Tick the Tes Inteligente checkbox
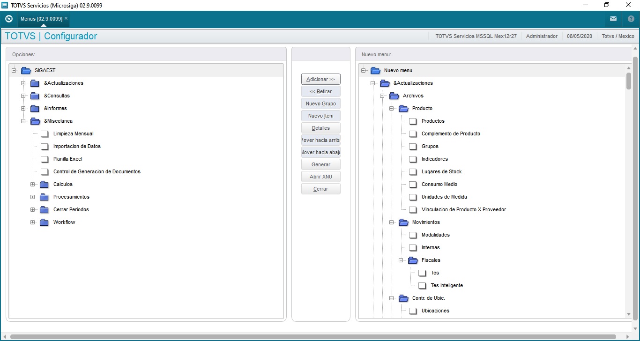 pyautogui.click(x=422, y=285)
